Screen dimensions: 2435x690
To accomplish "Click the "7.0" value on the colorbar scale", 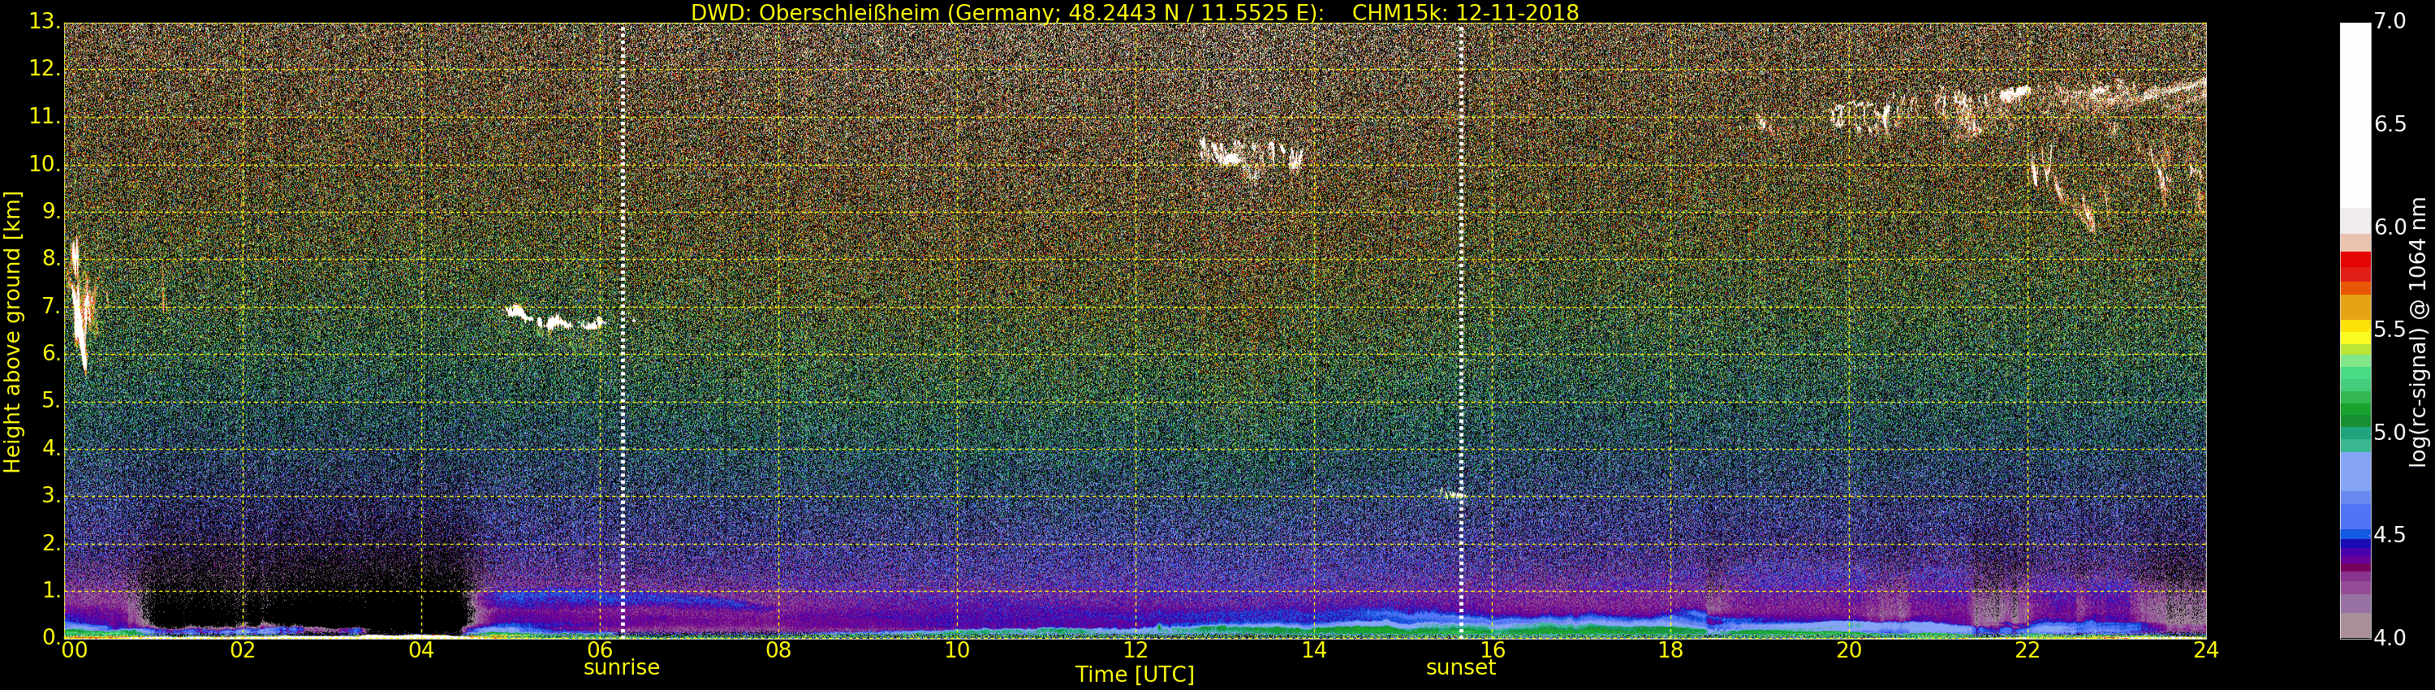I will (2390, 22).
